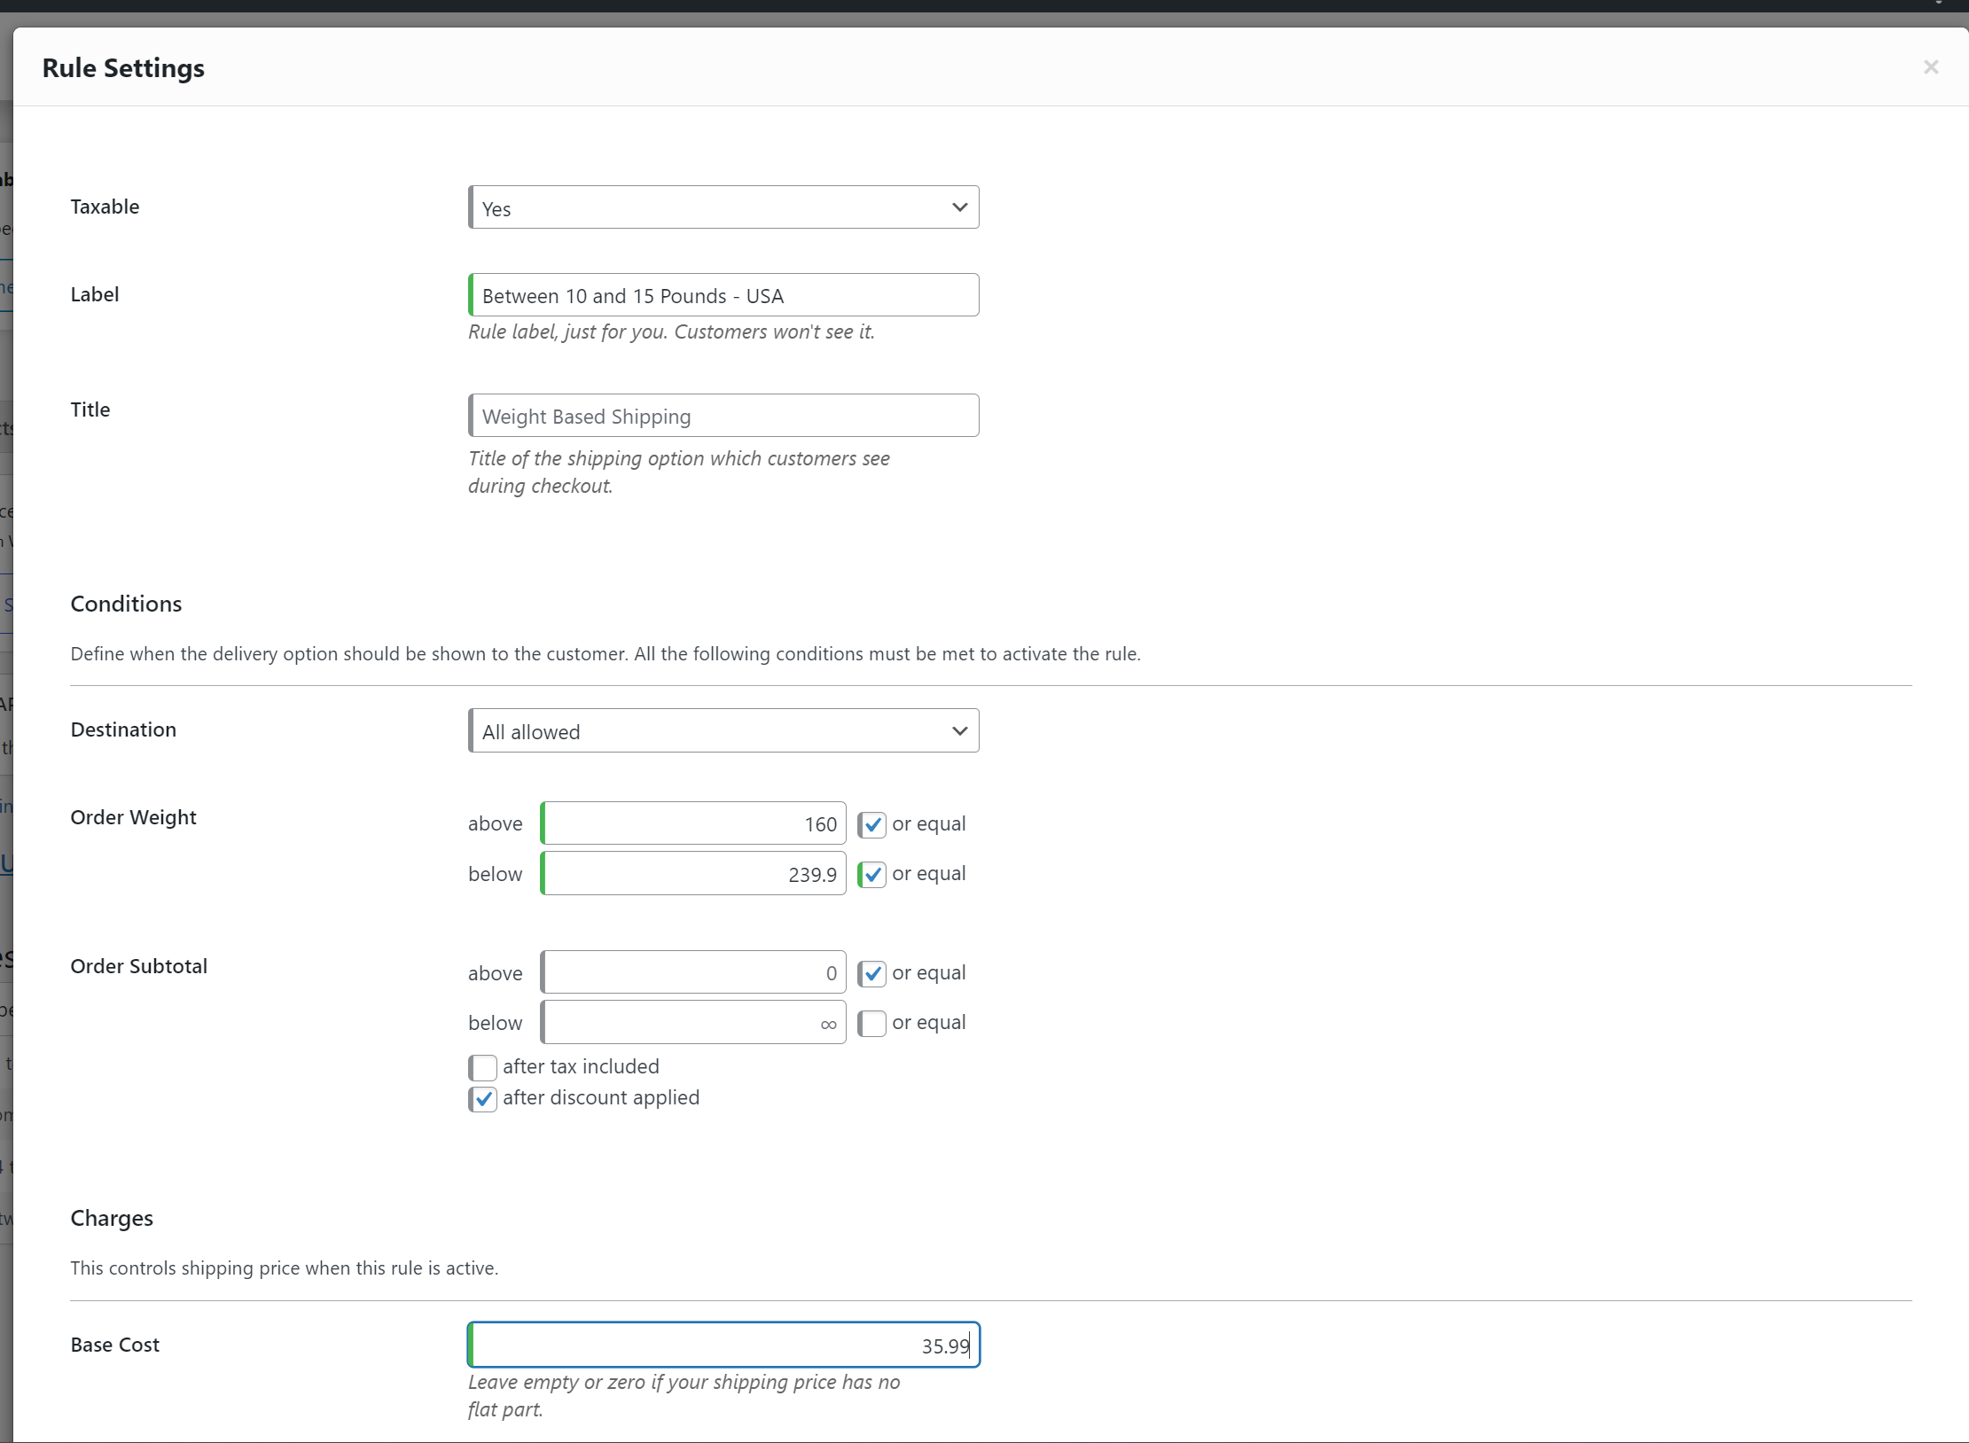Click the Destination dropdown chevron arrow
Viewport: 1969px width, 1443px height.
tap(959, 731)
